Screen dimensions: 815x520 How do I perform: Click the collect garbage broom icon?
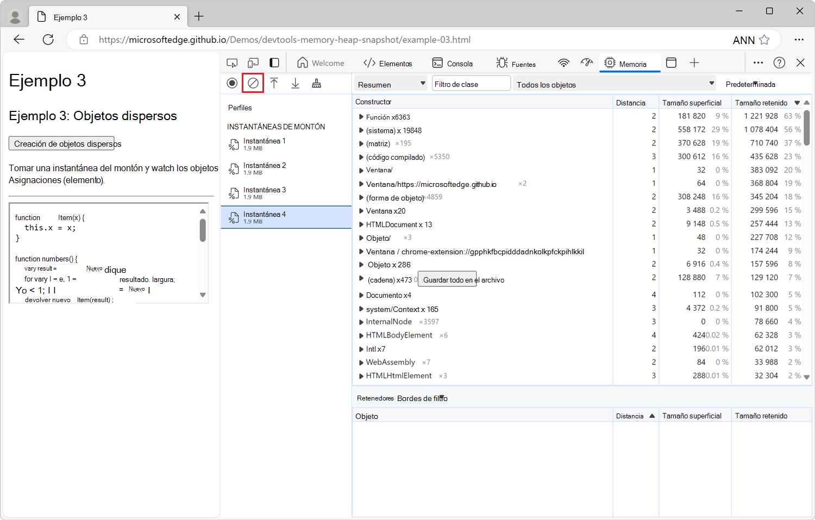[x=317, y=83]
